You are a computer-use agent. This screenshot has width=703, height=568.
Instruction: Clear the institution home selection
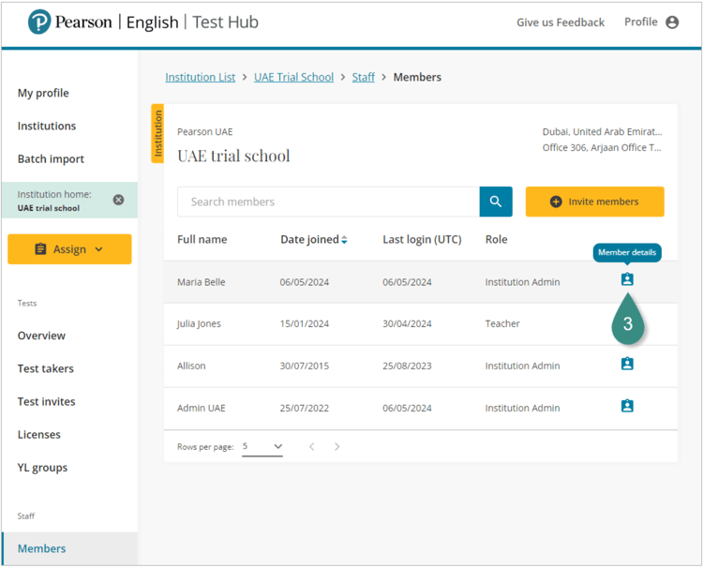(x=118, y=200)
